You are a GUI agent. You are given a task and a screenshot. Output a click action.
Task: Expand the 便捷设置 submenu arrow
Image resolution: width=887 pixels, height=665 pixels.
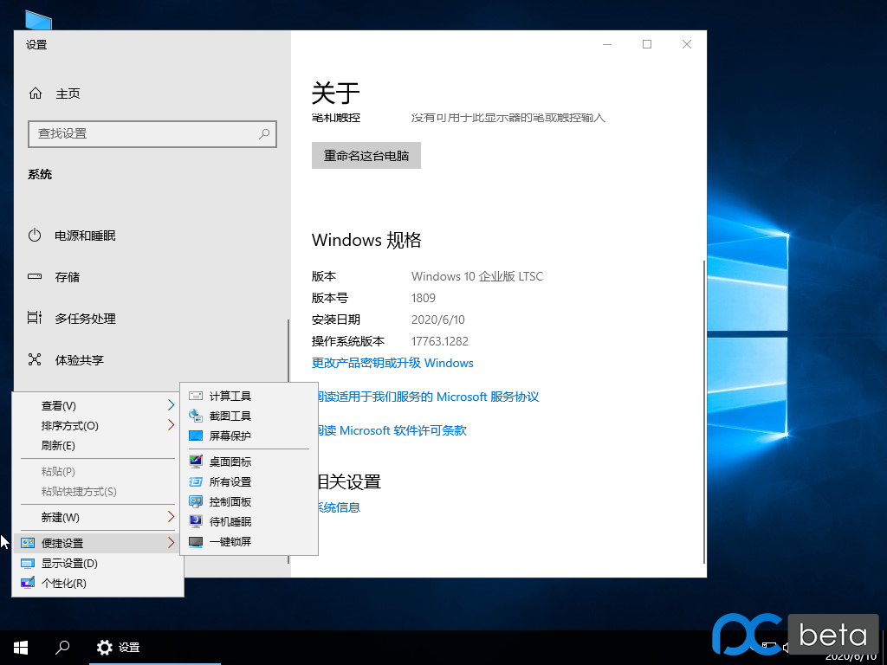[x=171, y=543]
